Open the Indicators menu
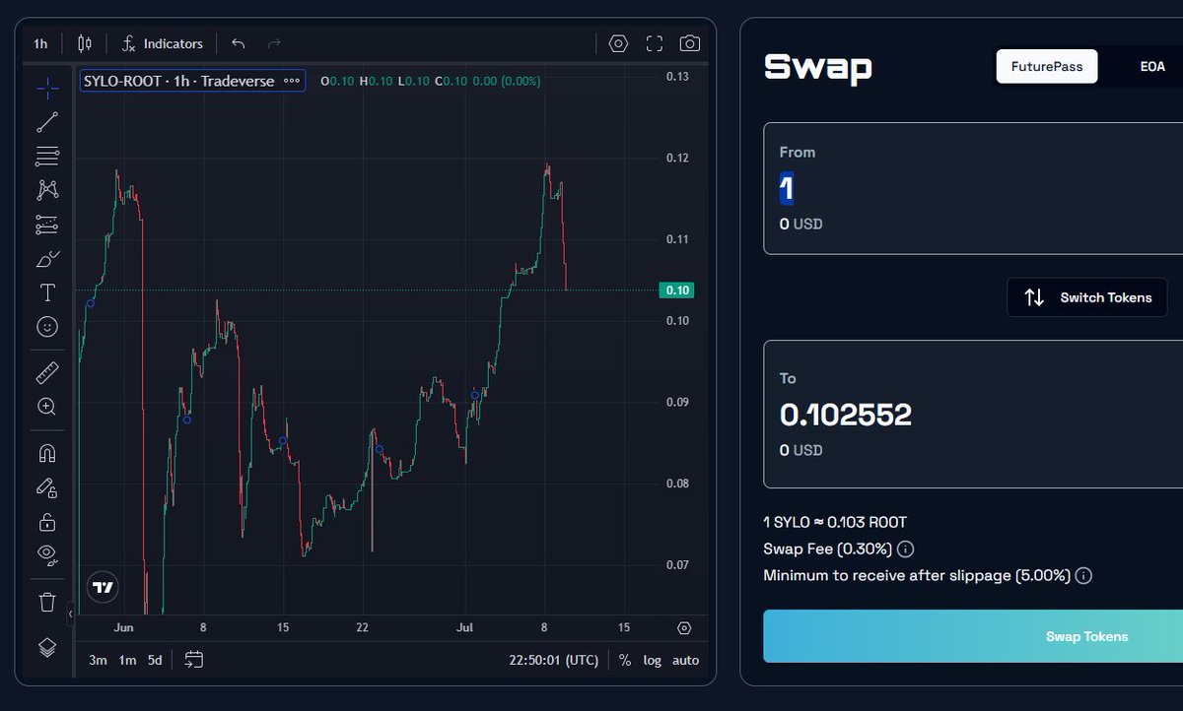The width and height of the screenshot is (1183, 711). 163,43
